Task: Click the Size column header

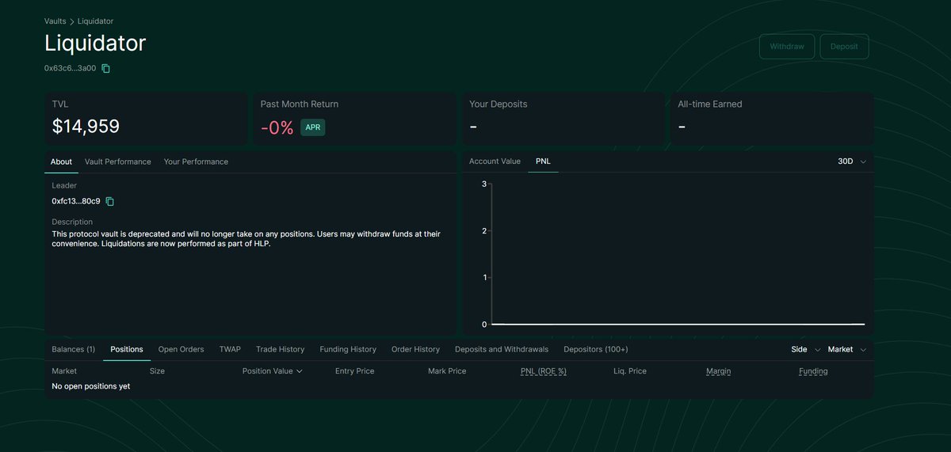Action: tap(157, 371)
